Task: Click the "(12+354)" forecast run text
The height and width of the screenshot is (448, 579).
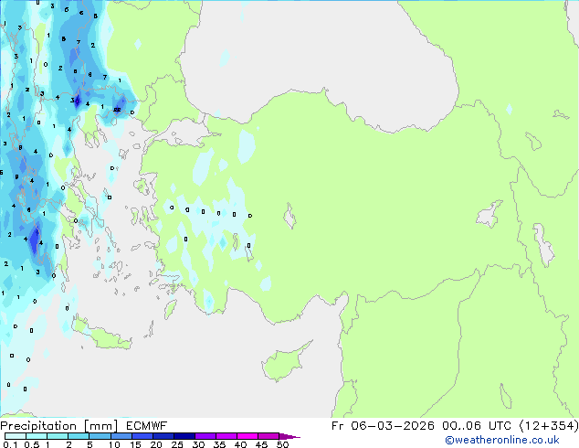Action: click(x=549, y=426)
